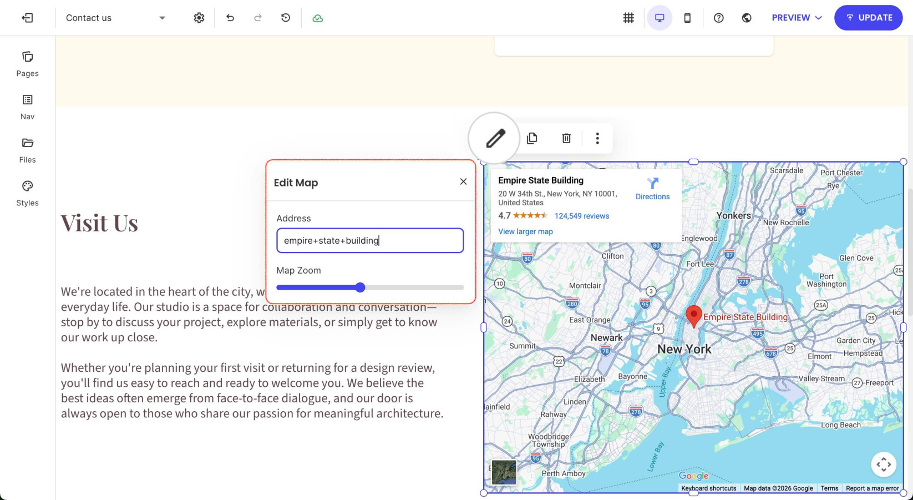The image size is (913, 500).
Task: Click the pencil edit map icon
Action: [494, 138]
